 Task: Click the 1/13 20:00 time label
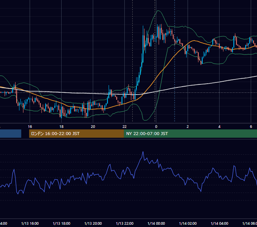coord(93,223)
